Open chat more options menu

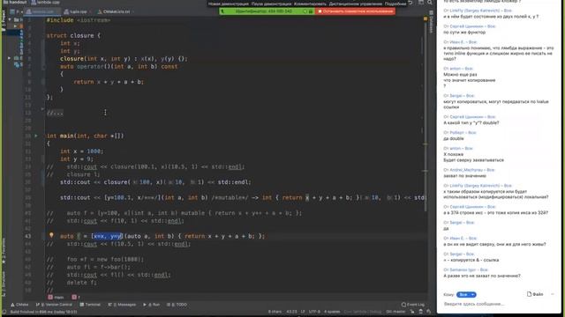pos(553,294)
